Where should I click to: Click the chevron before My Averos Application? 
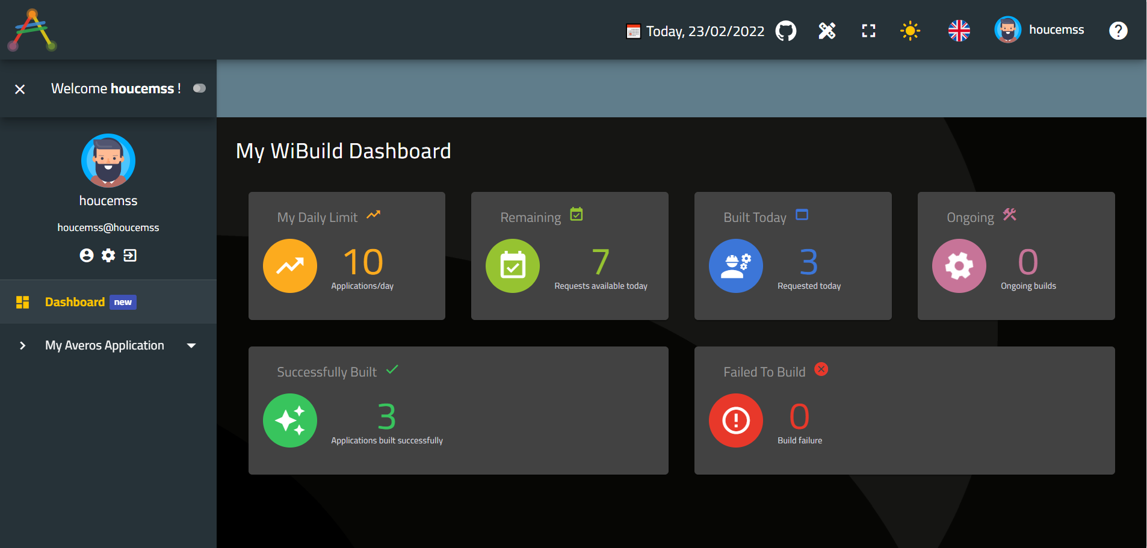point(22,345)
